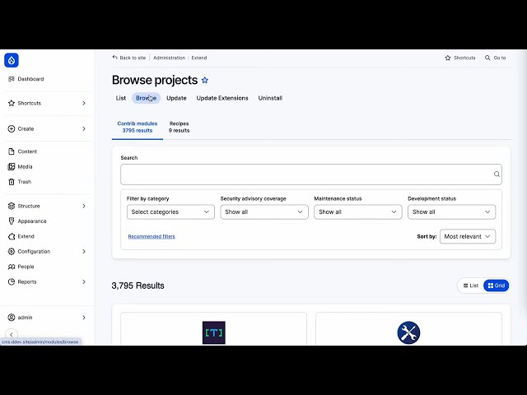This screenshot has height=395, width=527.
Task: Open the Maintenance status dropdown
Action: coord(358,212)
